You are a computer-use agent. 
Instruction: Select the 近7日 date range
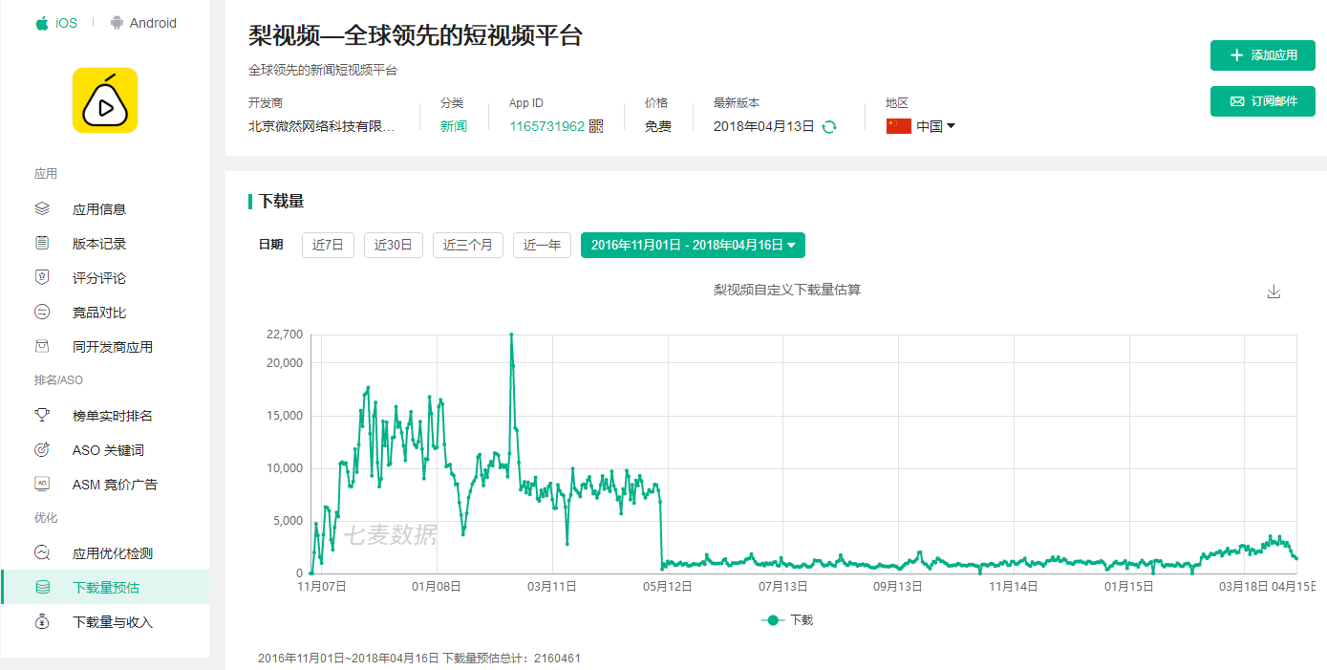(328, 245)
